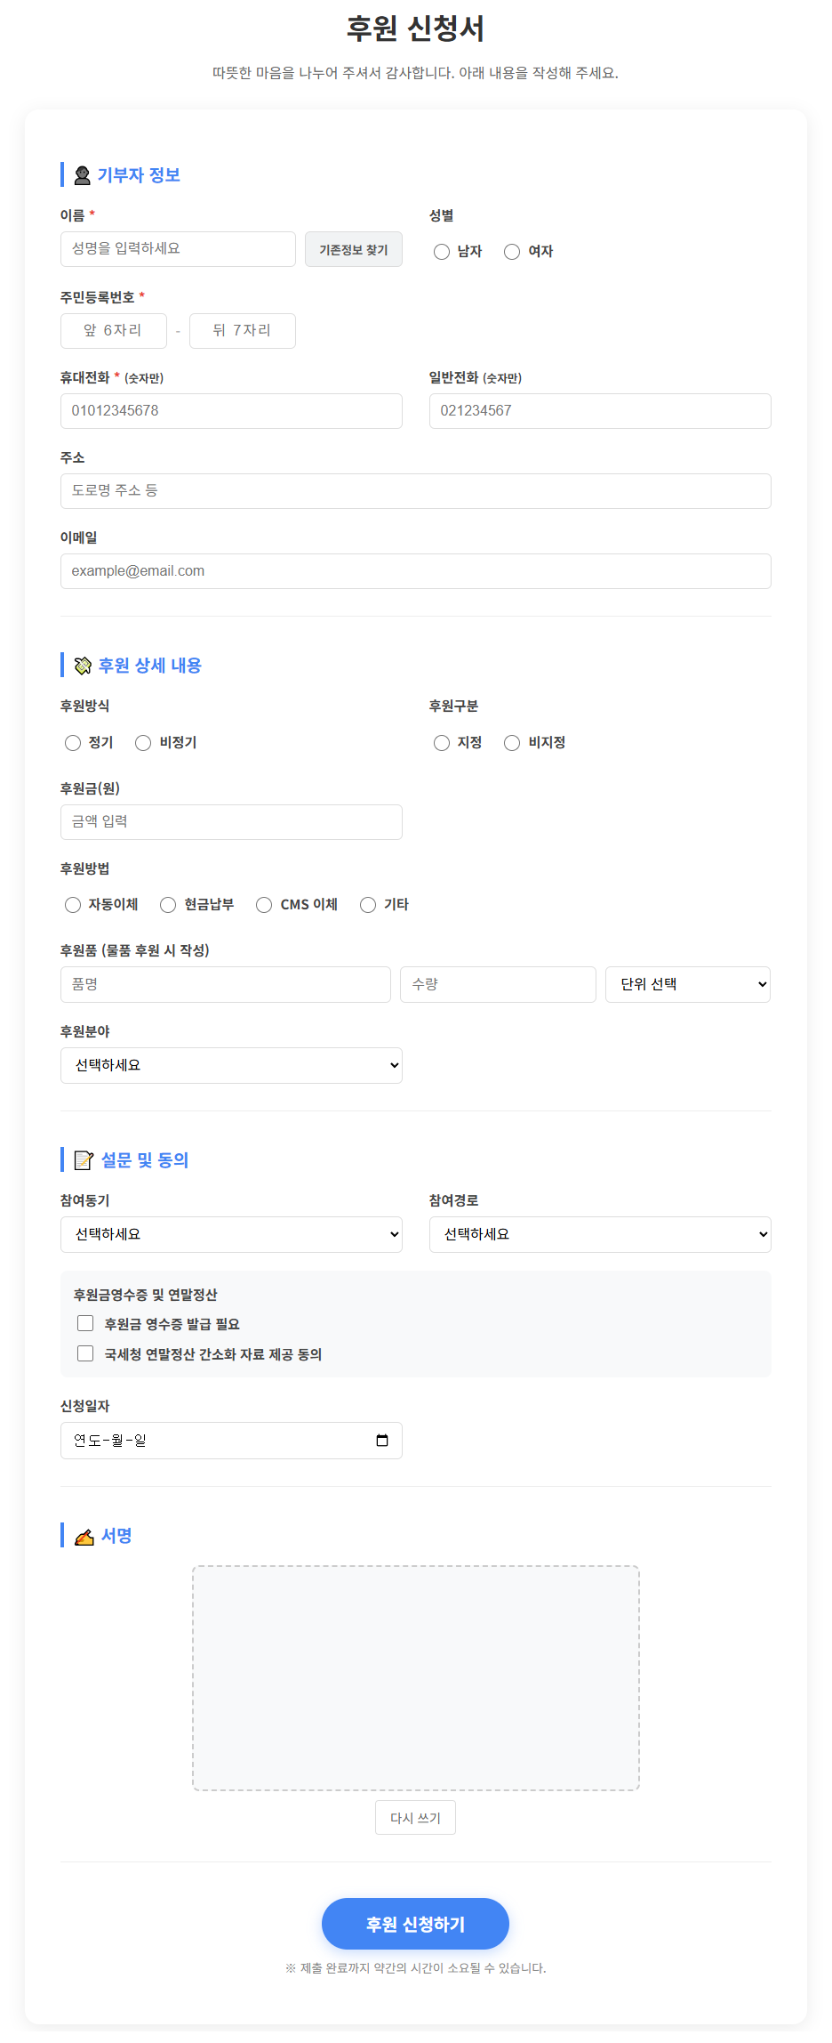Open the 참여경로 dropdown
This screenshot has height=2043, width=832.
coord(599,1234)
